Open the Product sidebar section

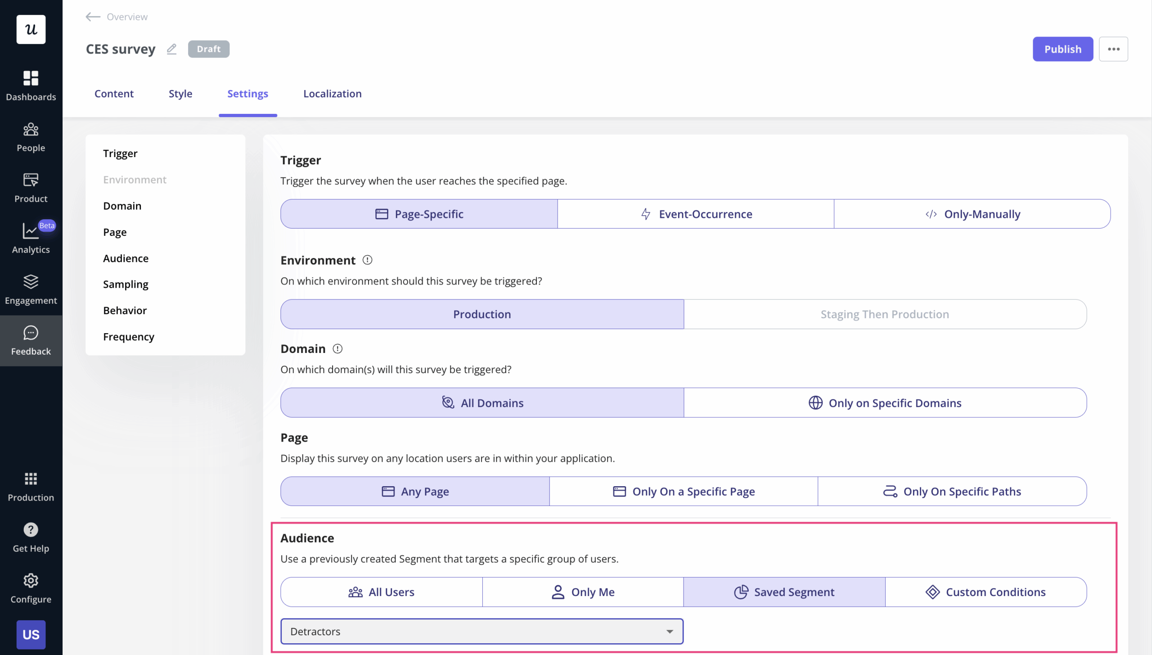coord(31,187)
